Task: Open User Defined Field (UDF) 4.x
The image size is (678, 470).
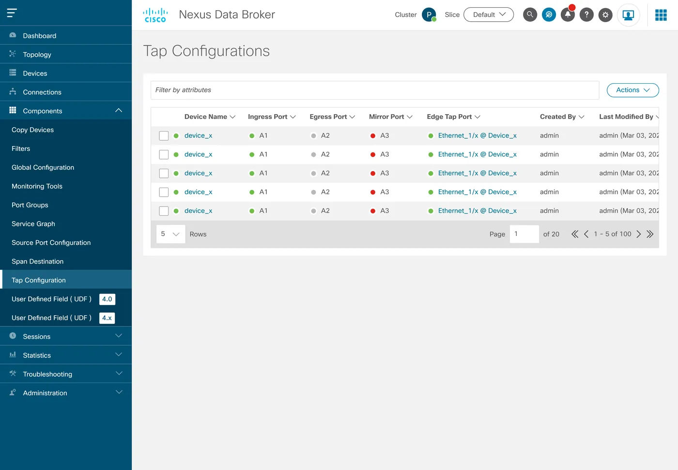Action: pos(66,318)
